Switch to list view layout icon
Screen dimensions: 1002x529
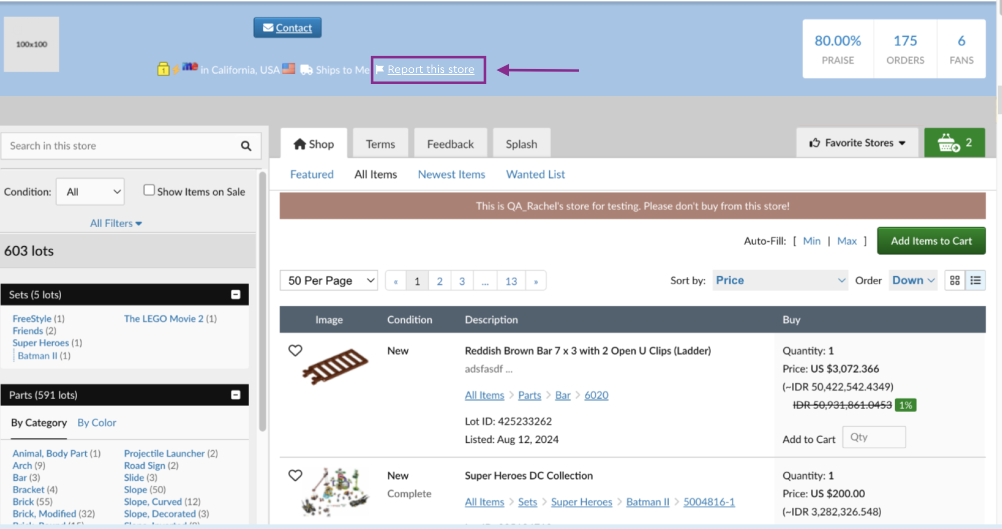pos(975,280)
